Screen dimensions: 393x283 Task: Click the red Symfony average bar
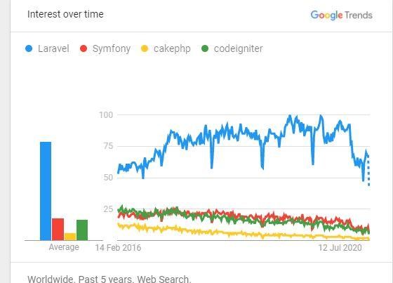tap(58, 230)
